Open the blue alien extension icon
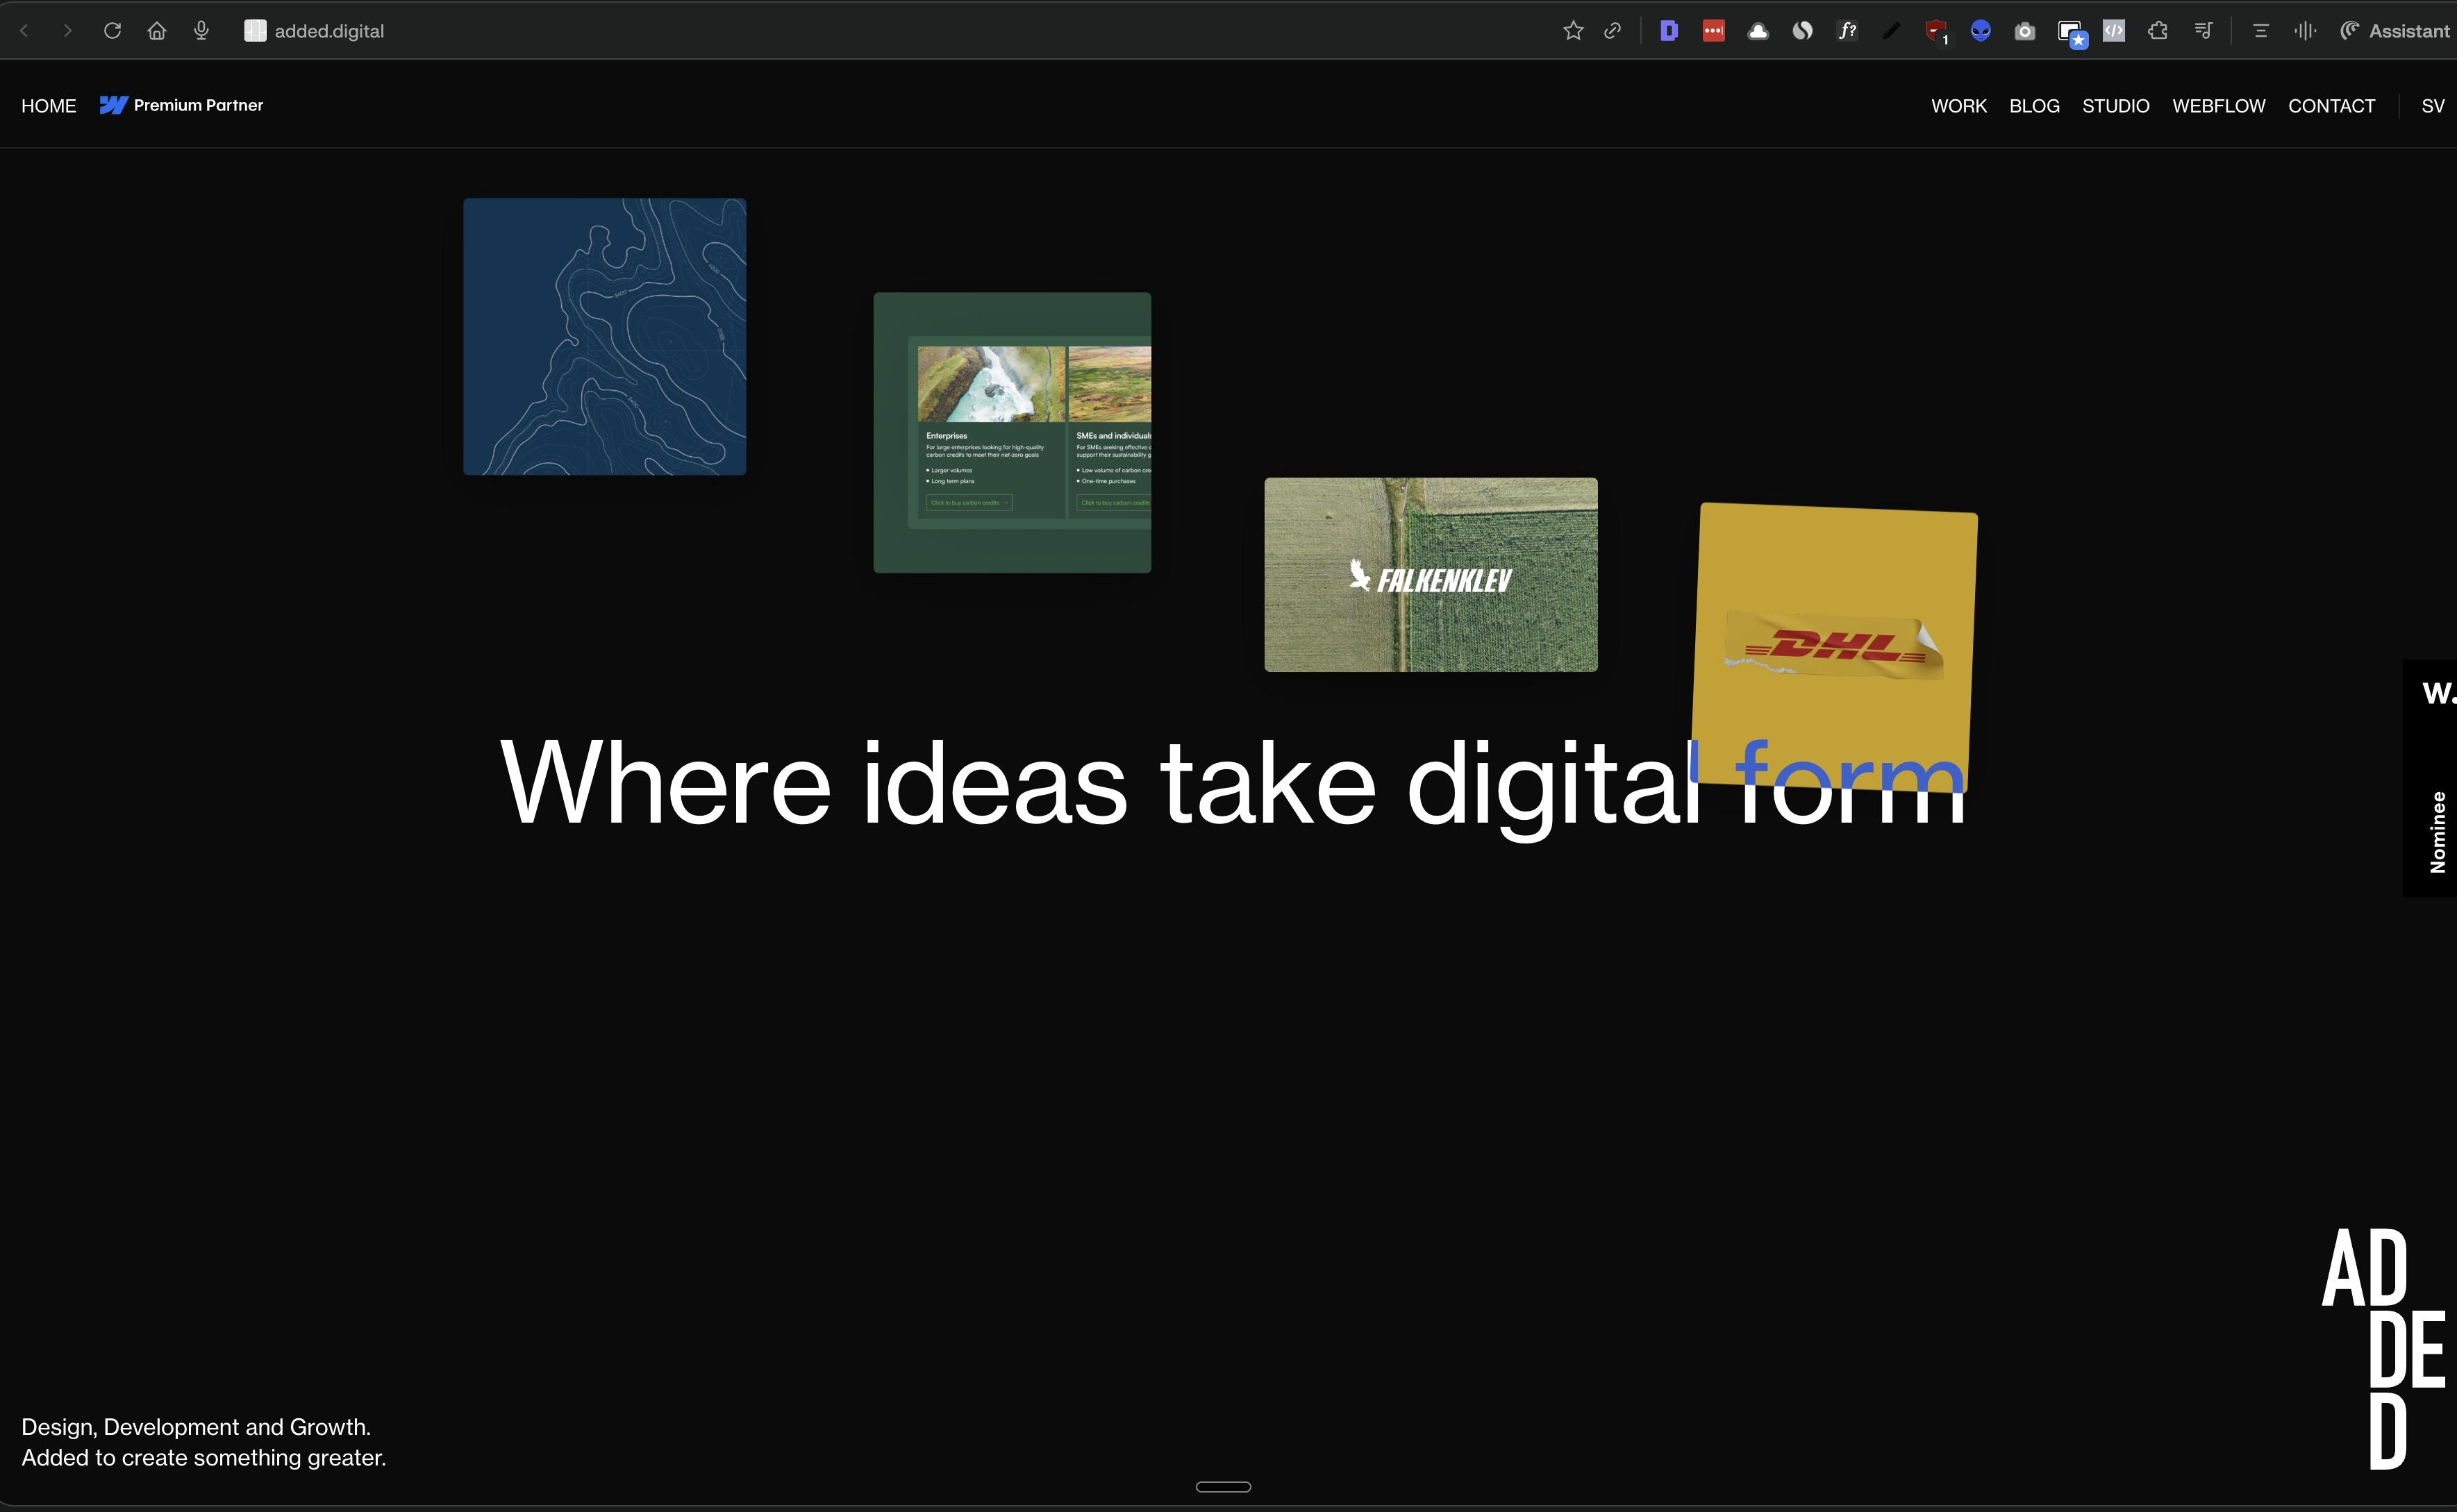Viewport: 2457px width, 1512px height. pos(1980,31)
